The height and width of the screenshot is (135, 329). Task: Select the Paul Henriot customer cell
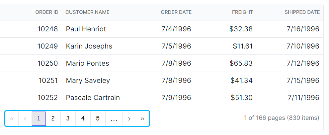[x=86, y=29]
